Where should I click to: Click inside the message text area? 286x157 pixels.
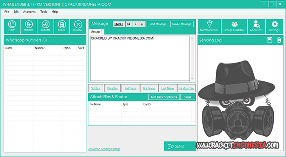(x=140, y=58)
